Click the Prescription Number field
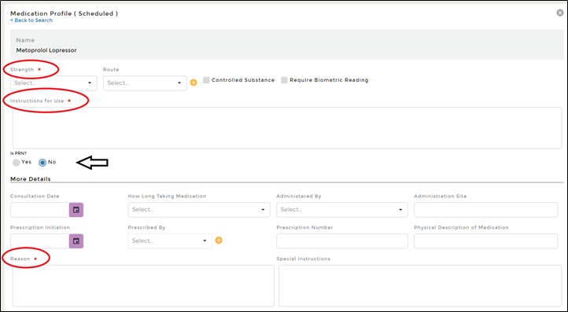The width and height of the screenshot is (568, 312). pos(342,241)
